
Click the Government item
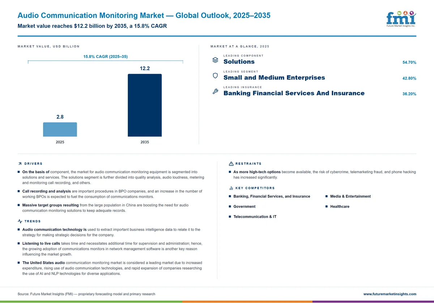tap(244, 206)
